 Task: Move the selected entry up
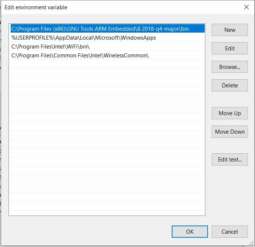(x=229, y=113)
